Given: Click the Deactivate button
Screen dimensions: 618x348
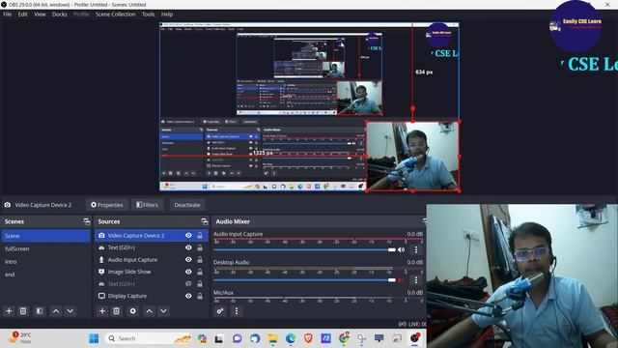Looking at the screenshot, I should [187, 205].
